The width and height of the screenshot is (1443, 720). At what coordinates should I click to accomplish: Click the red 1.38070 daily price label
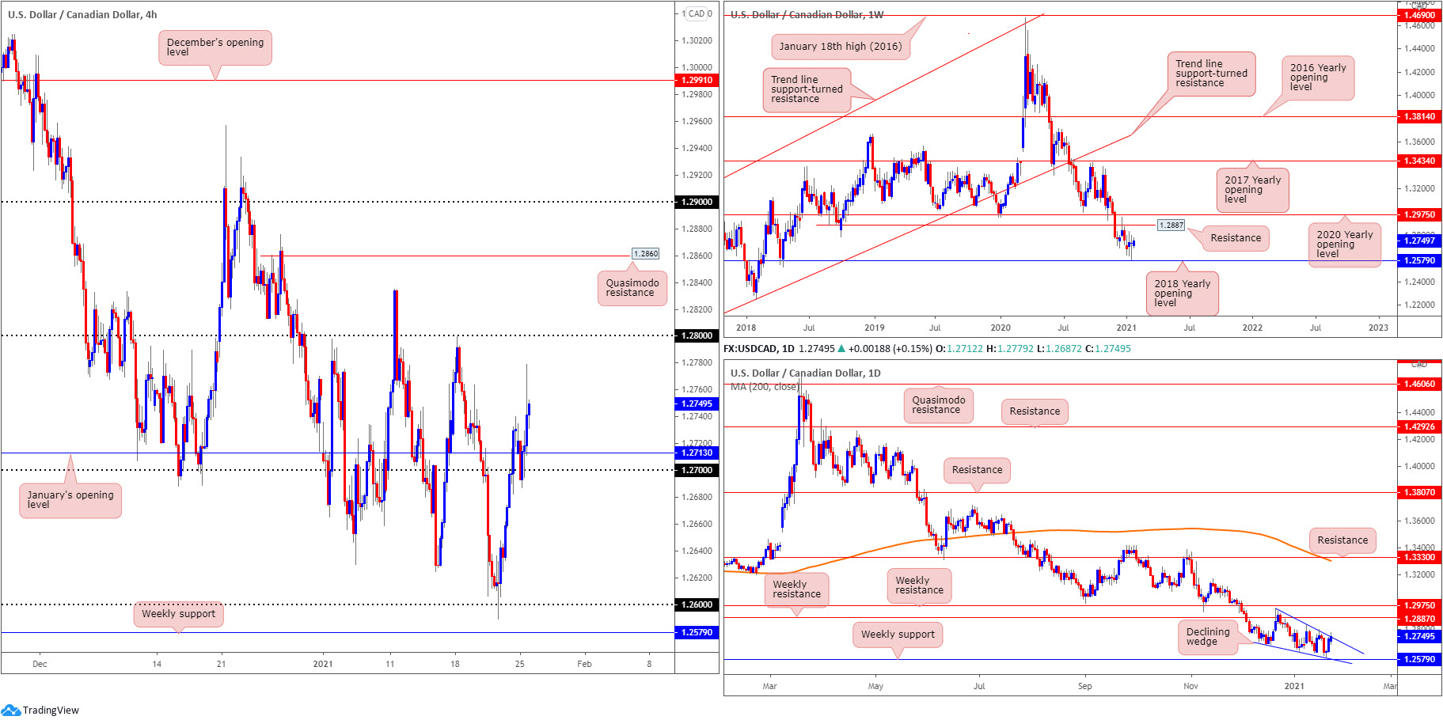[1418, 492]
